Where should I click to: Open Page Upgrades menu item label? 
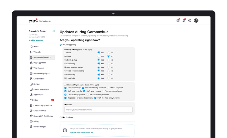(40, 63)
